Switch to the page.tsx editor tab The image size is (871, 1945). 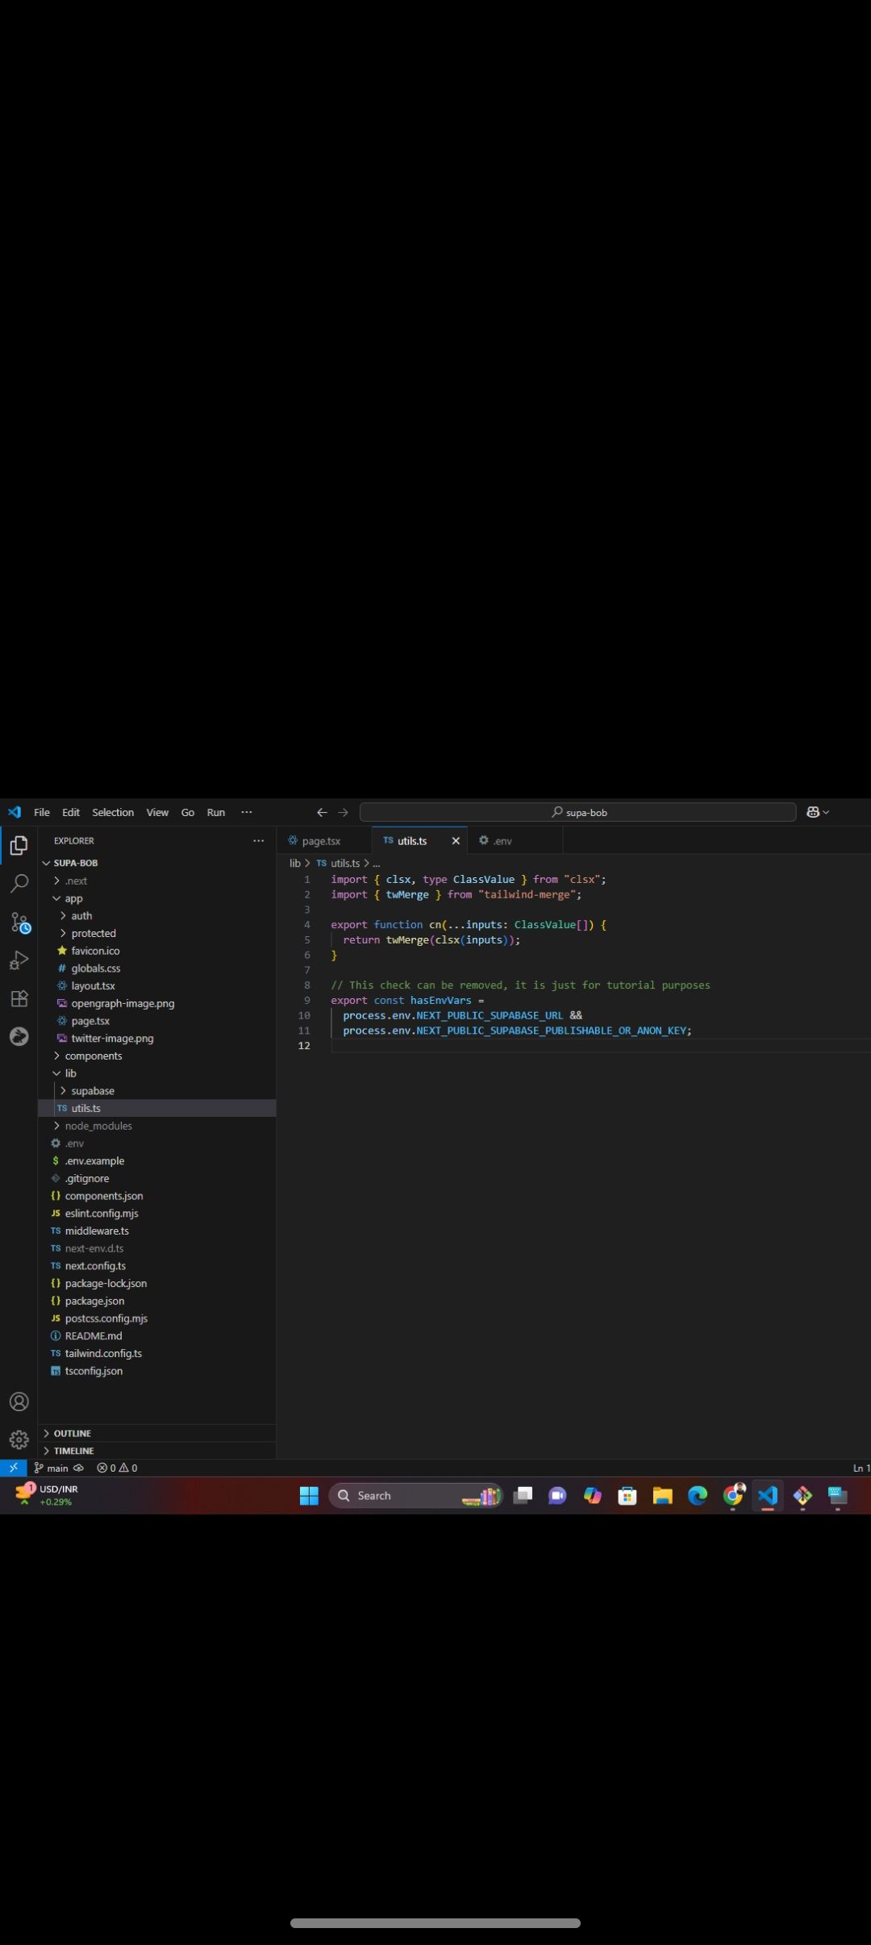pyautogui.click(x=324, y=840)
